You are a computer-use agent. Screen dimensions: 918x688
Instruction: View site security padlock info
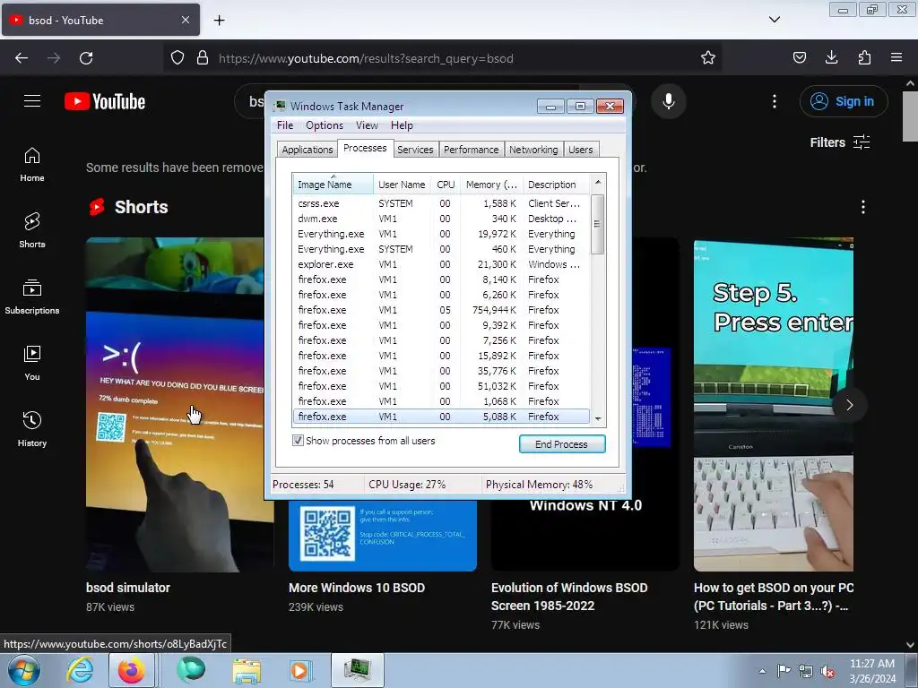click(x=203, y=58)
